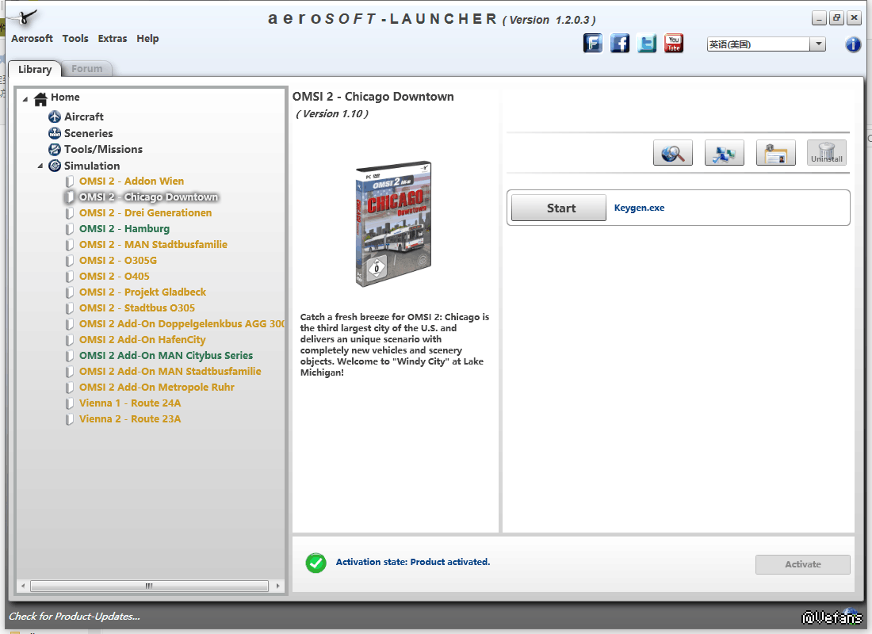Select OMSI 2 Add-On Doppelgelenkbus AGG 300
The width and height of the screenshot is (872, 634).
pyautogui.click(x=182, y=324)
